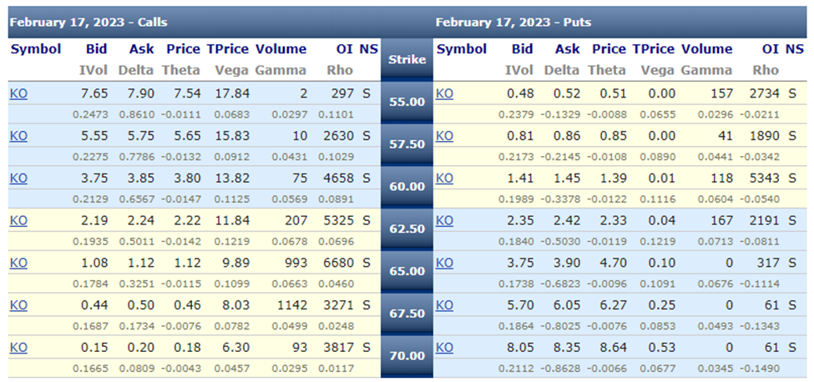814x382 pixels.
Task: Select the 62.50 strike cell
Action: coord(407,229)
